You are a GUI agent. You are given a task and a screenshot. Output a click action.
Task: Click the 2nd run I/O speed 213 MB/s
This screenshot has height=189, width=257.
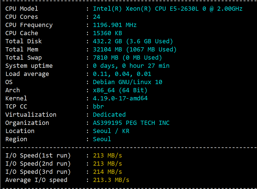[x=108, y=164]
